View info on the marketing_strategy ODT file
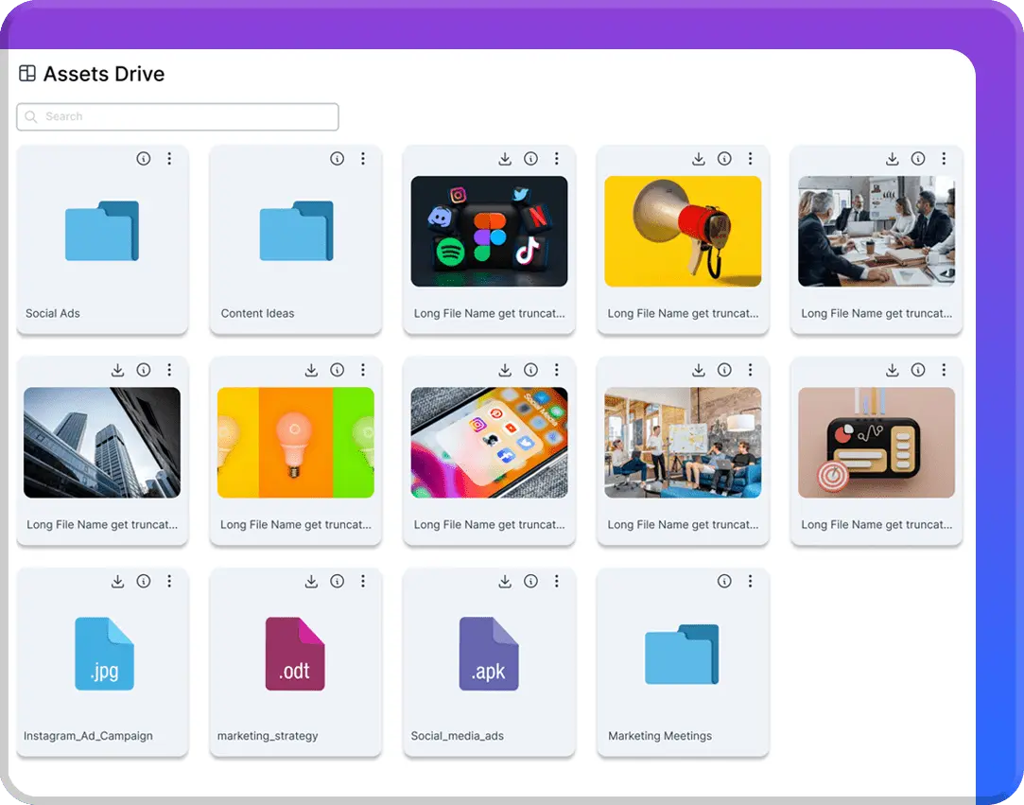This screenshot has height=805, width=1024. click(x=337, y=581)
